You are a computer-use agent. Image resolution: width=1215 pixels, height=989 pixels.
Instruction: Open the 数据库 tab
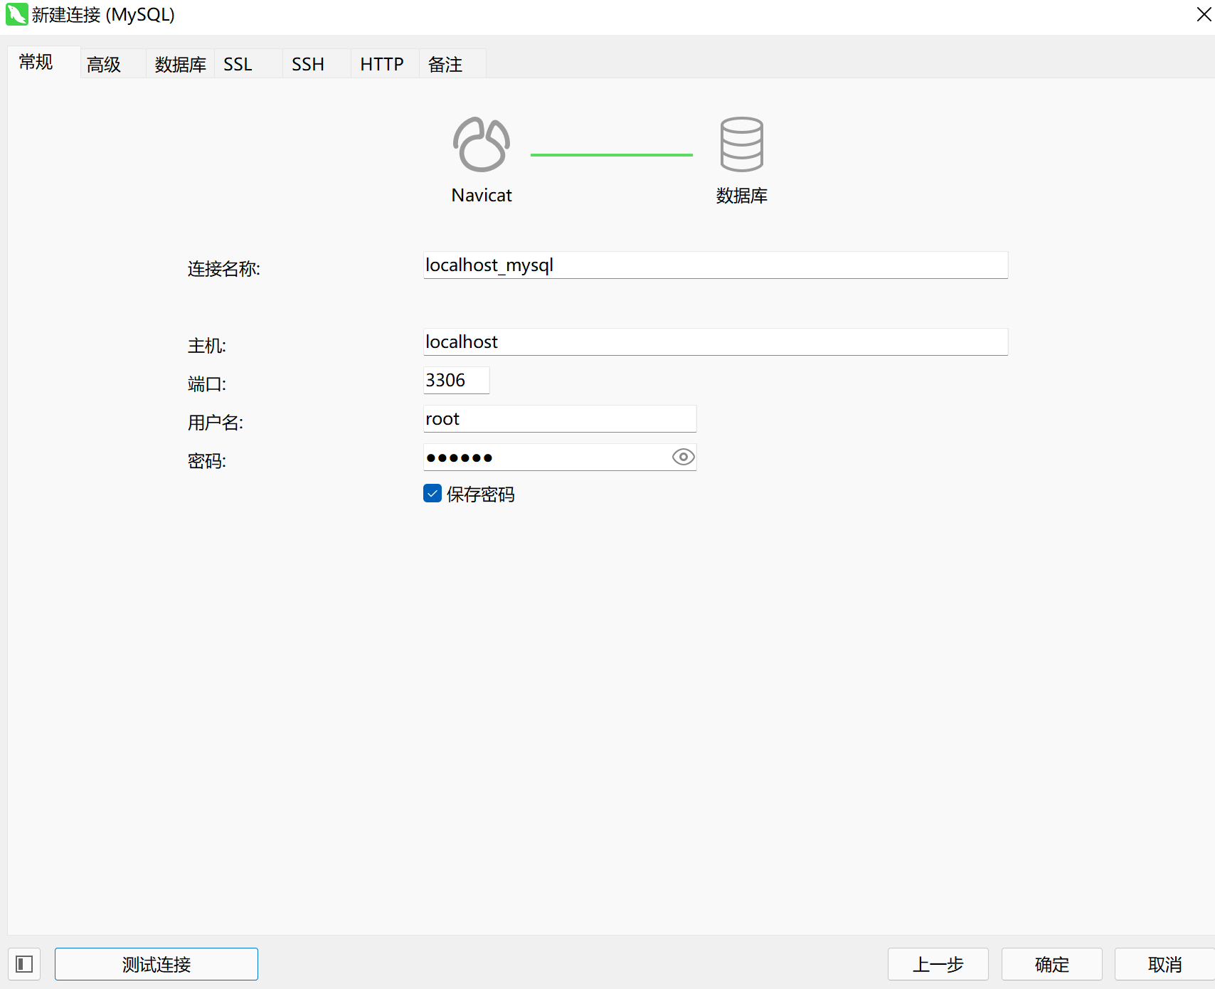click(x=180, y=64)
